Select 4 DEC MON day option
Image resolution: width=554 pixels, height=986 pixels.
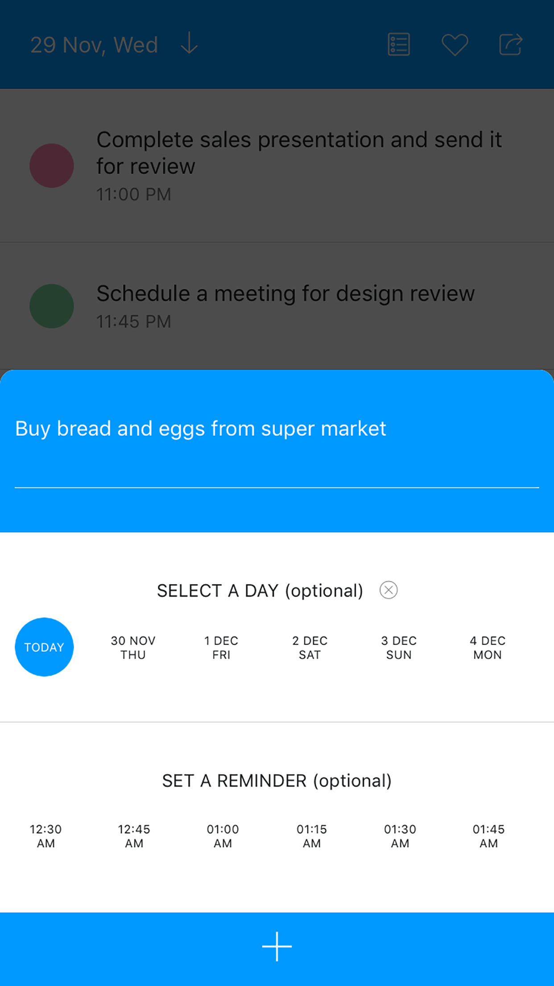pyautogui.click(x=488, y=648)
